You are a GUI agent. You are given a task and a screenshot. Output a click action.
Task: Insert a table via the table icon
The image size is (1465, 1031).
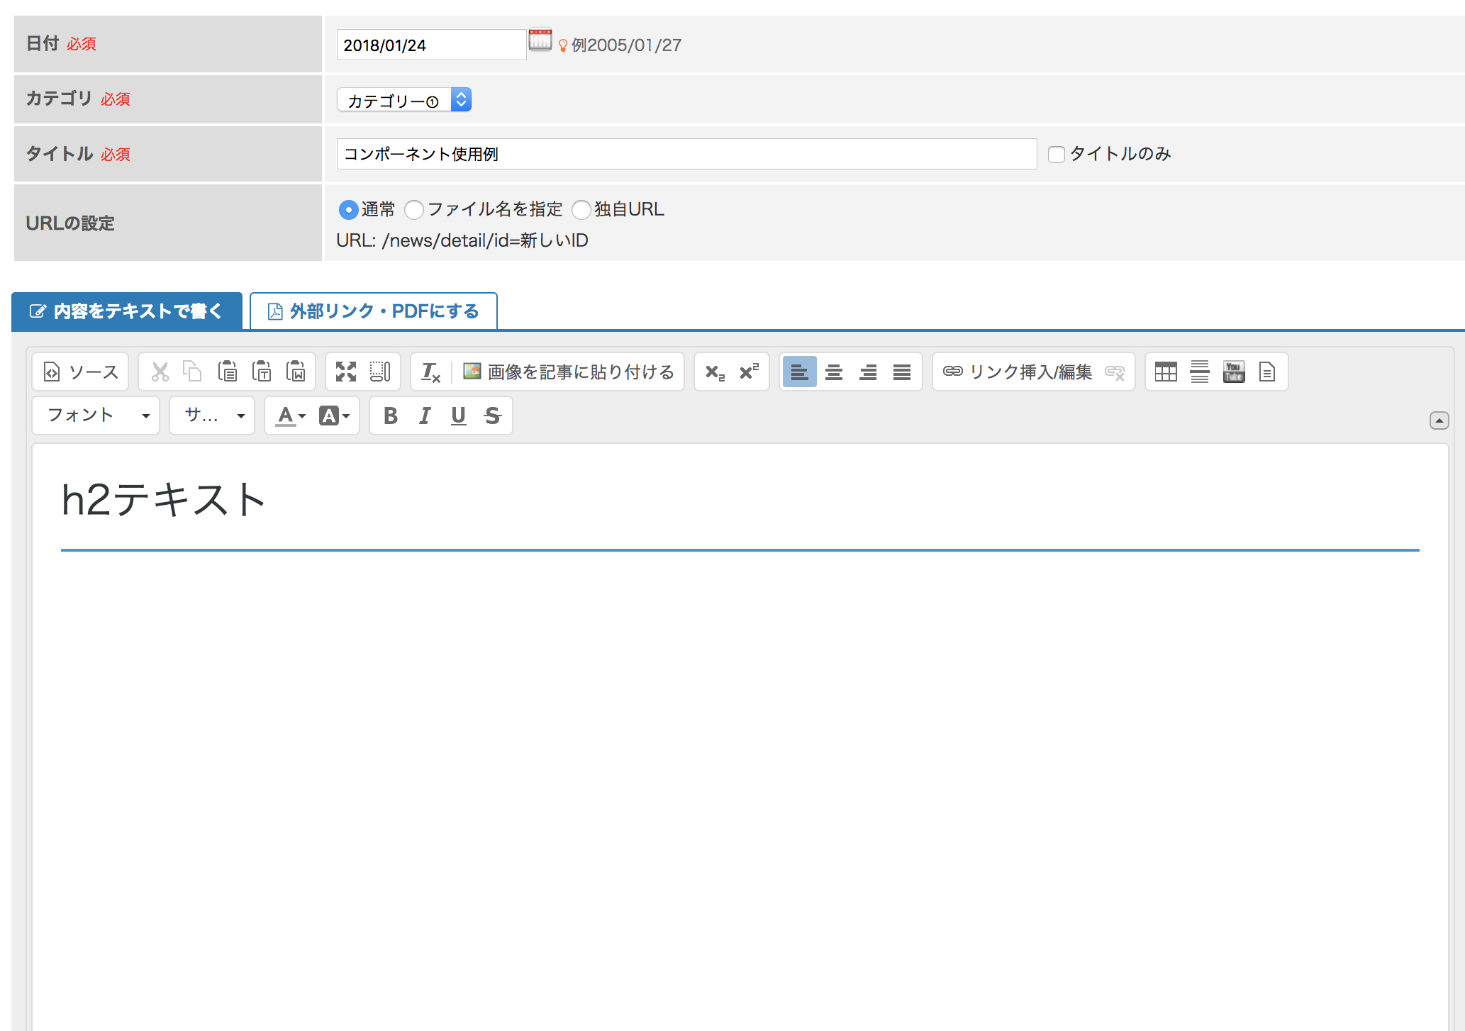[1165, 372]
